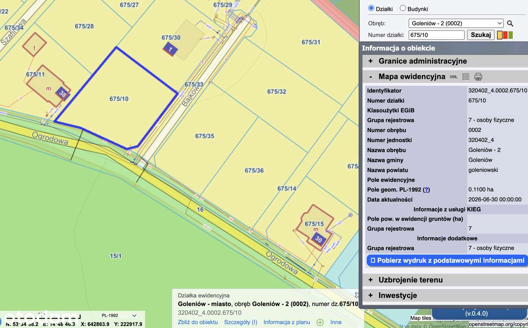
Task: Pick the red highlight color swatch
Action: [505, 35]
